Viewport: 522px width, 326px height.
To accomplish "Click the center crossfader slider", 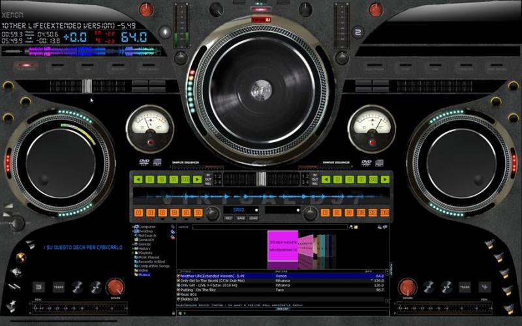I will (x=261, y=179).
